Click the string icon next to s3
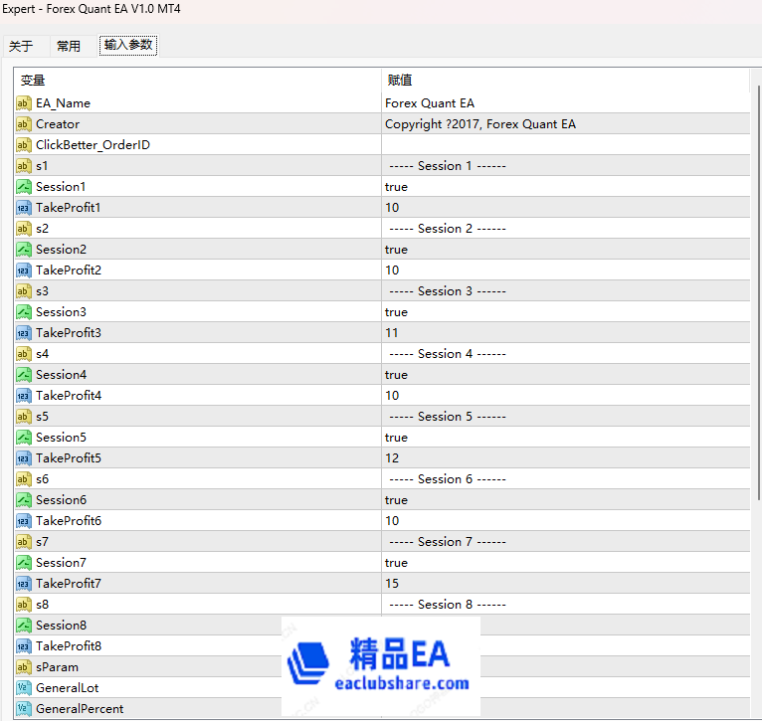Screen dimensions: 762x721 coord(23,291)
